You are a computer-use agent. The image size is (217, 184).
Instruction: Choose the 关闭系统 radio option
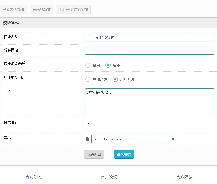(x=88, y=79)
